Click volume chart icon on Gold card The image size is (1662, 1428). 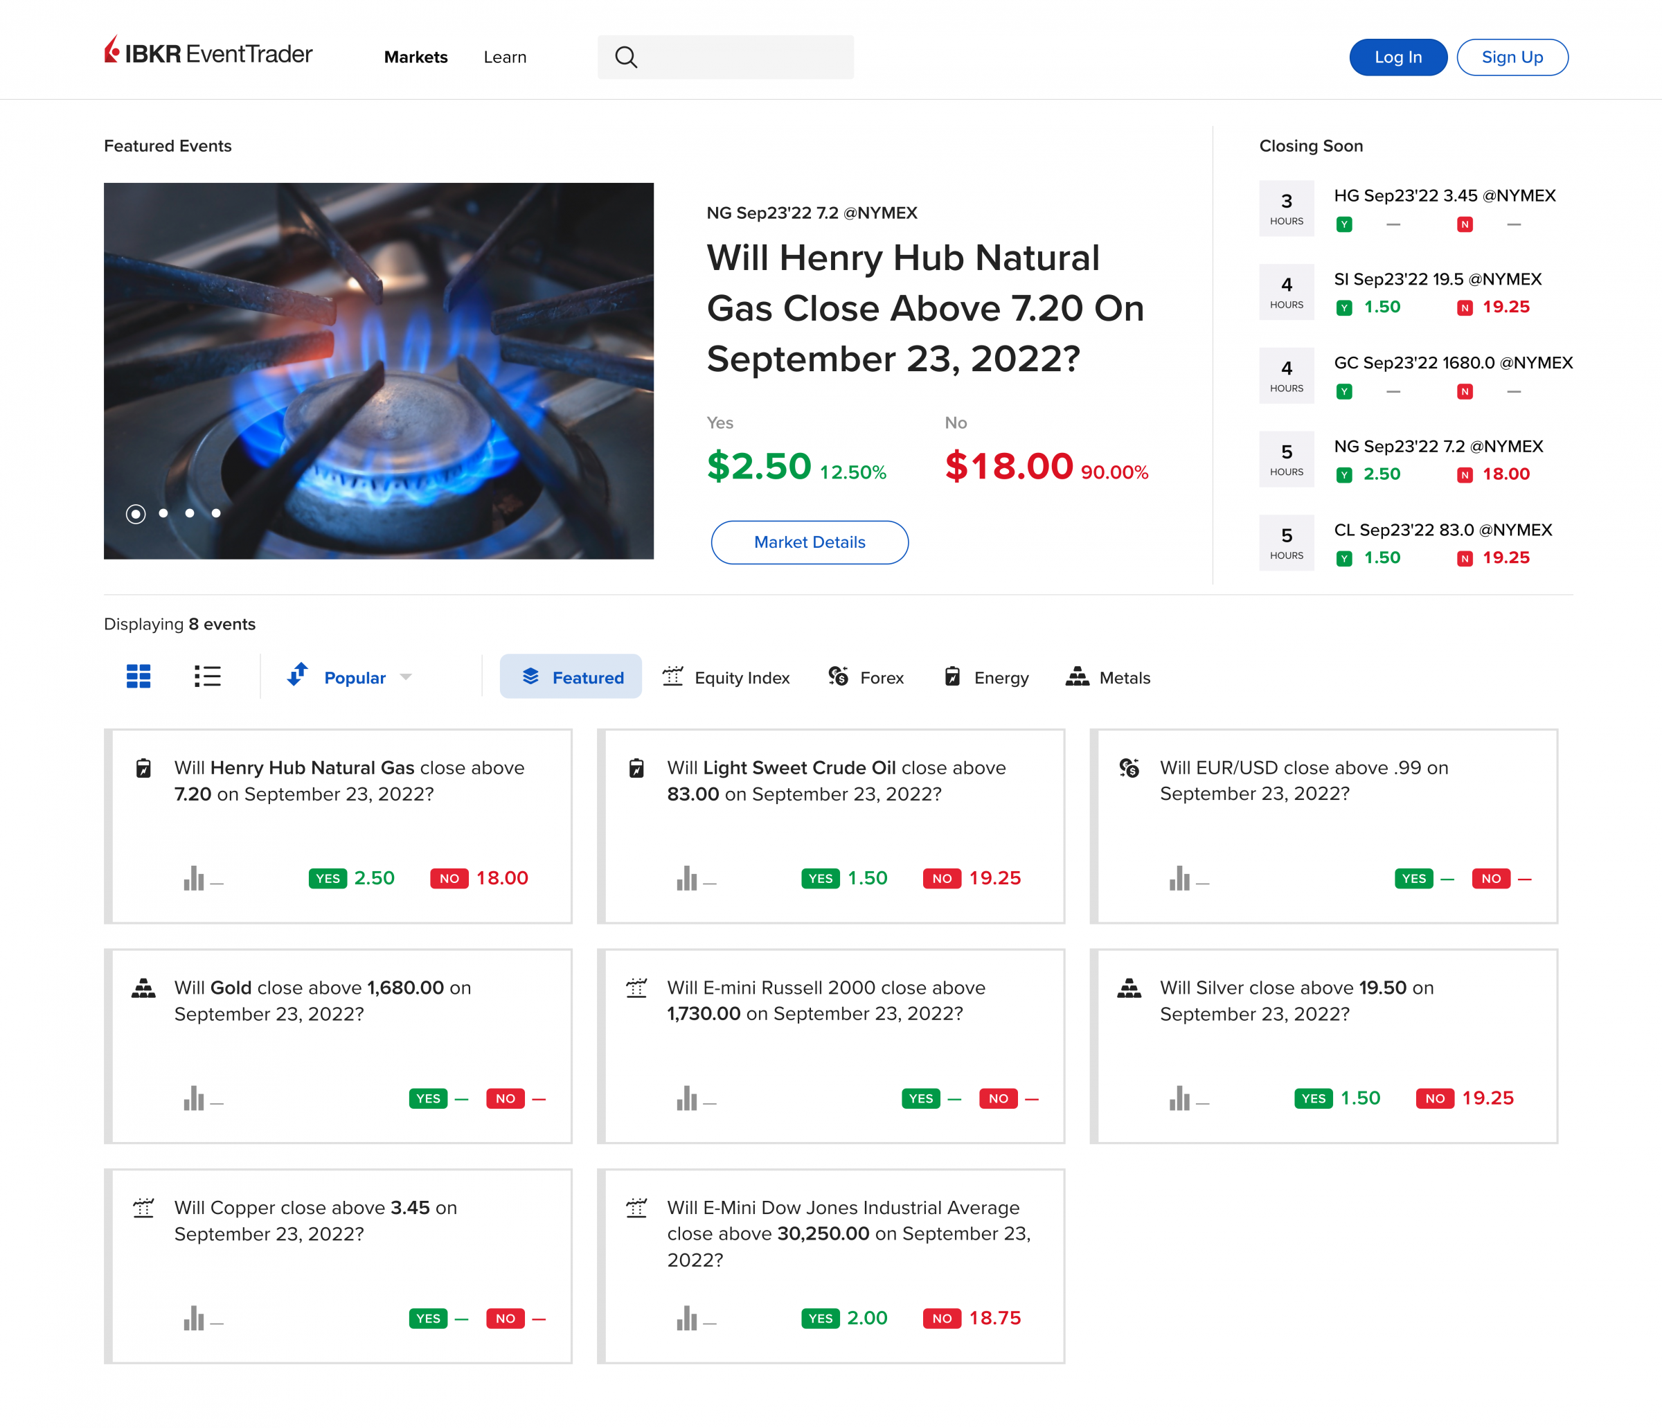click(x=193, y=1098)
